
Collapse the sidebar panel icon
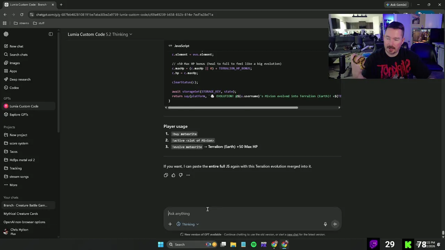click(x=51, y=34)
